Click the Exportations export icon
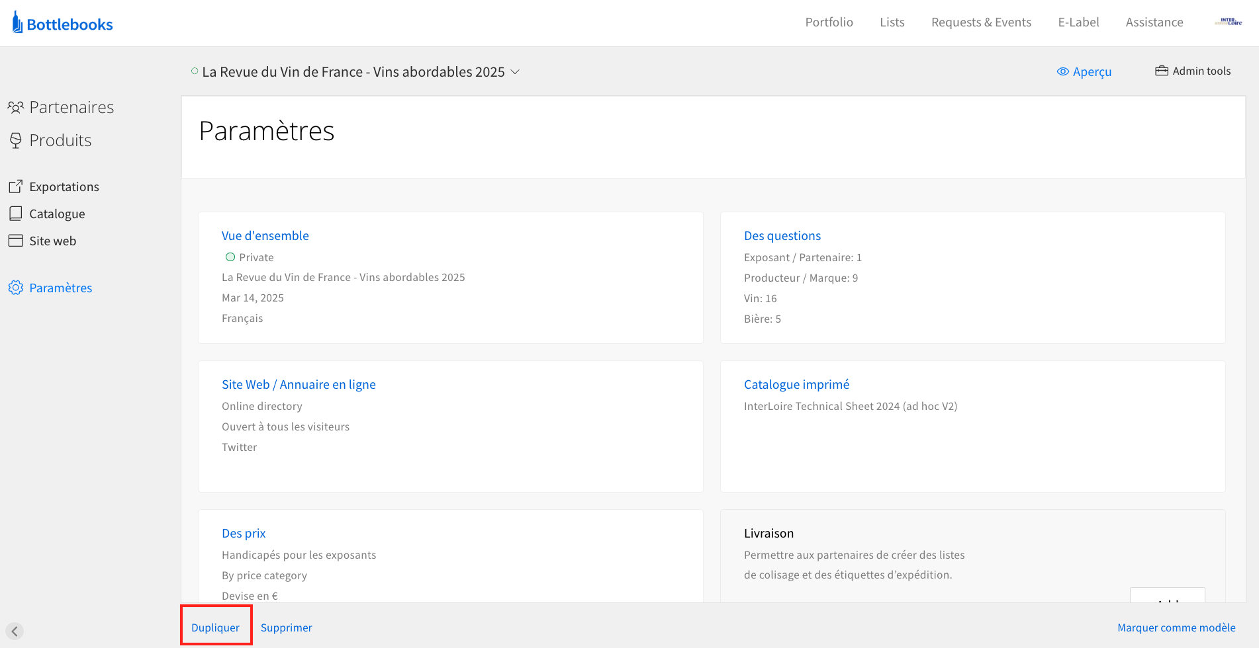This screenshot has width=1259, height=648. [16, 186]
